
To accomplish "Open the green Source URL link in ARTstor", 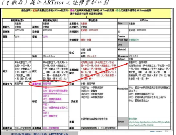I will pos(149,123).
